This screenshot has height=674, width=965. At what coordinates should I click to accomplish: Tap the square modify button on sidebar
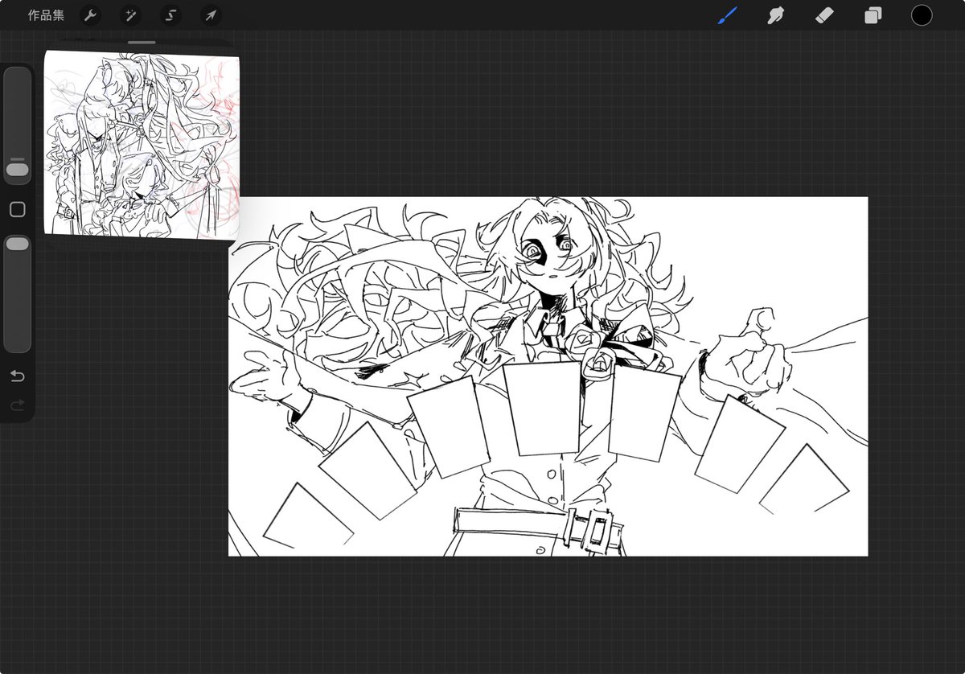17,210
